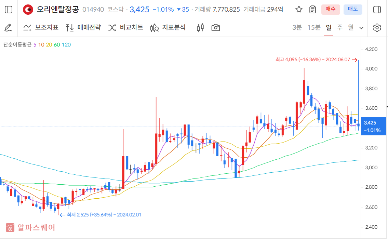Select the 월 monthly interval tab
The height and width of the screenshot is (239, 388).
click(351, 27)
